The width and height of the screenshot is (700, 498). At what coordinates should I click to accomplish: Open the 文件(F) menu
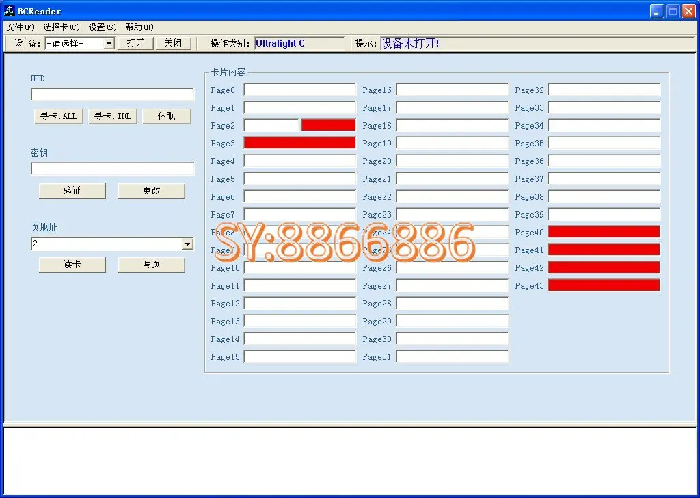(x=21, y=27)
